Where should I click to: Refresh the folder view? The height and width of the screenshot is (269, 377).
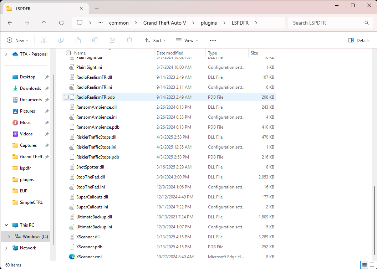tap(61, 23)
